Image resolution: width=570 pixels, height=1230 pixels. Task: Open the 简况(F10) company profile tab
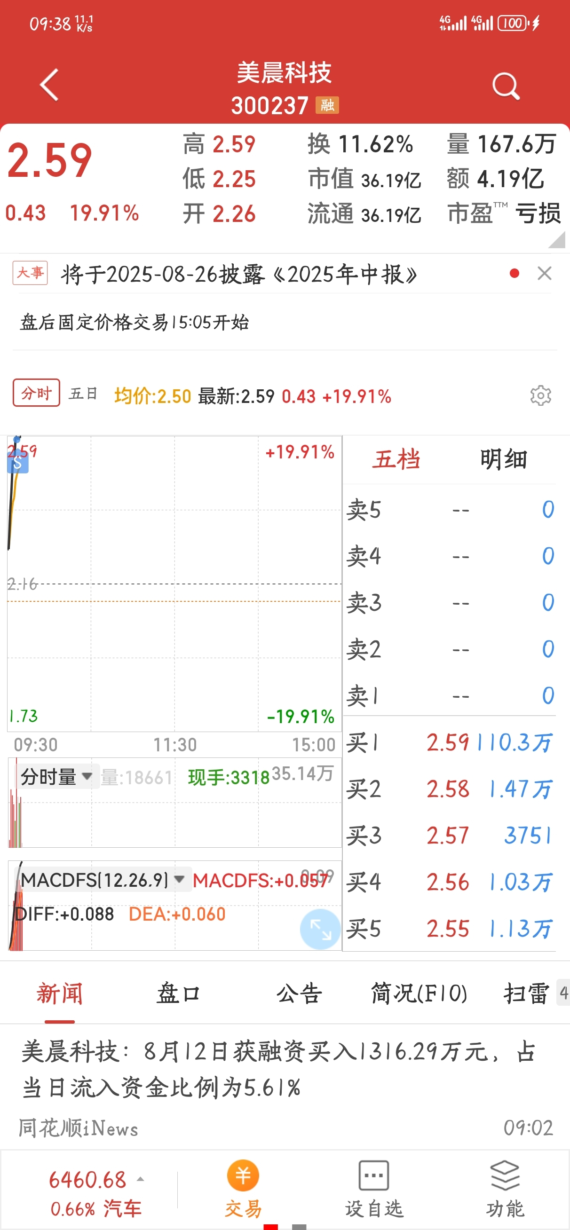click(419, 993)
